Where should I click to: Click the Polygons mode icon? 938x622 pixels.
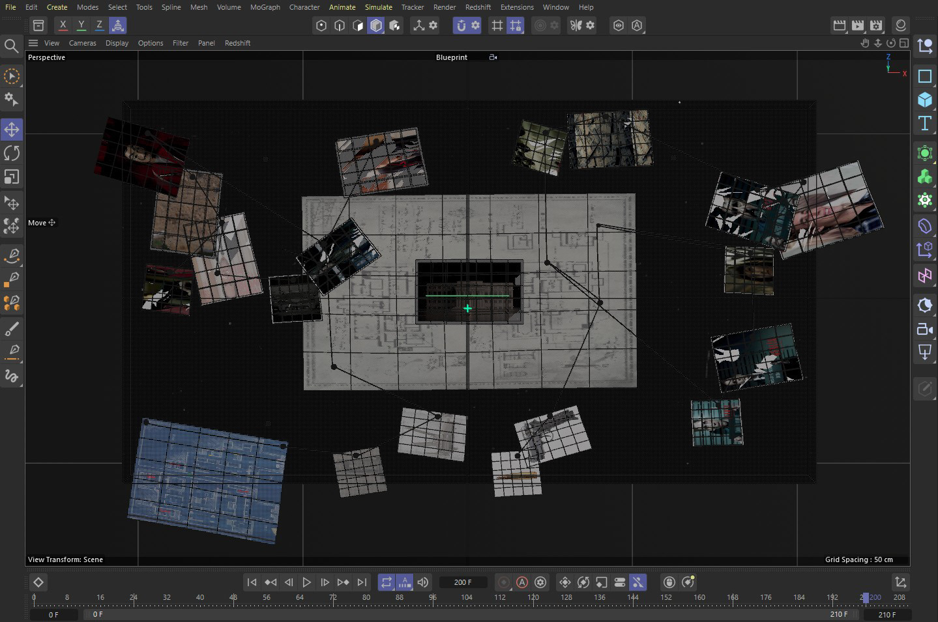pos(358,25)
